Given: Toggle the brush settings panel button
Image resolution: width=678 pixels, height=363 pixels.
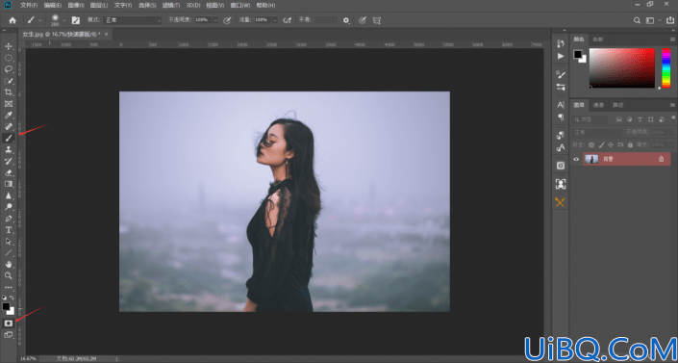Looking at the screenshot, I should [76, 20].
